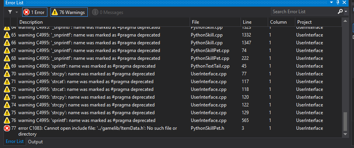
Task: Click the Search Error List field
Action: coord(304,12)
